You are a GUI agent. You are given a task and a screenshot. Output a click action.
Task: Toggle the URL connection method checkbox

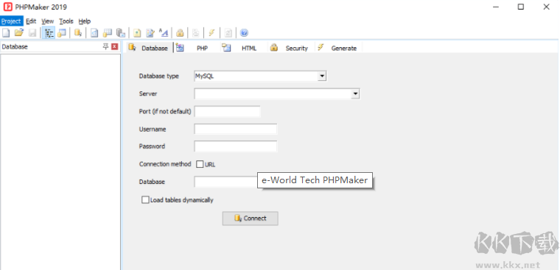click(x=200, y=164)
